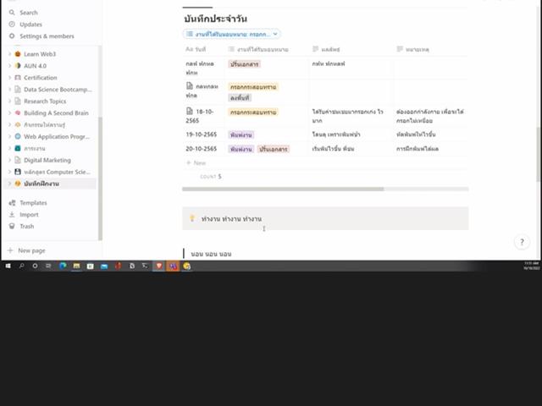Viewport: 542px width, 406px height.
Task: Open the Trash icon
Action: [x=12, y=226]
